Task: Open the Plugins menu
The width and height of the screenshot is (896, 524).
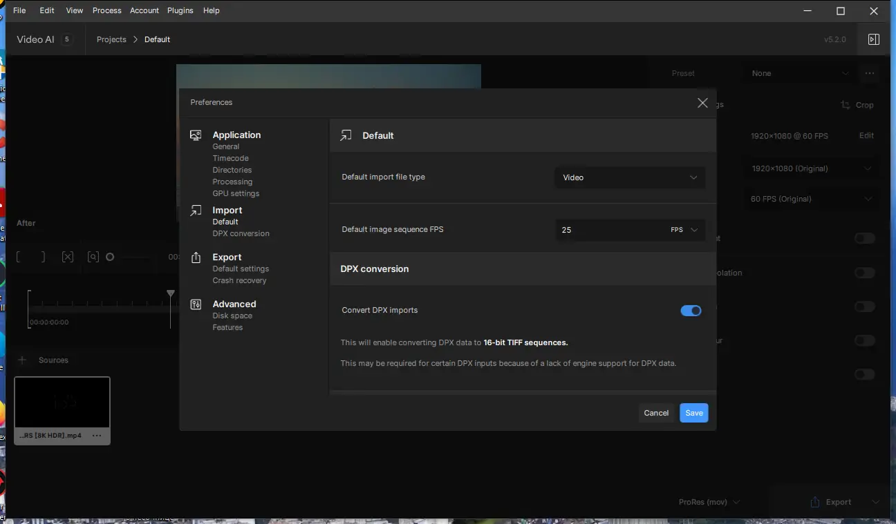Action: pos(180,10)
